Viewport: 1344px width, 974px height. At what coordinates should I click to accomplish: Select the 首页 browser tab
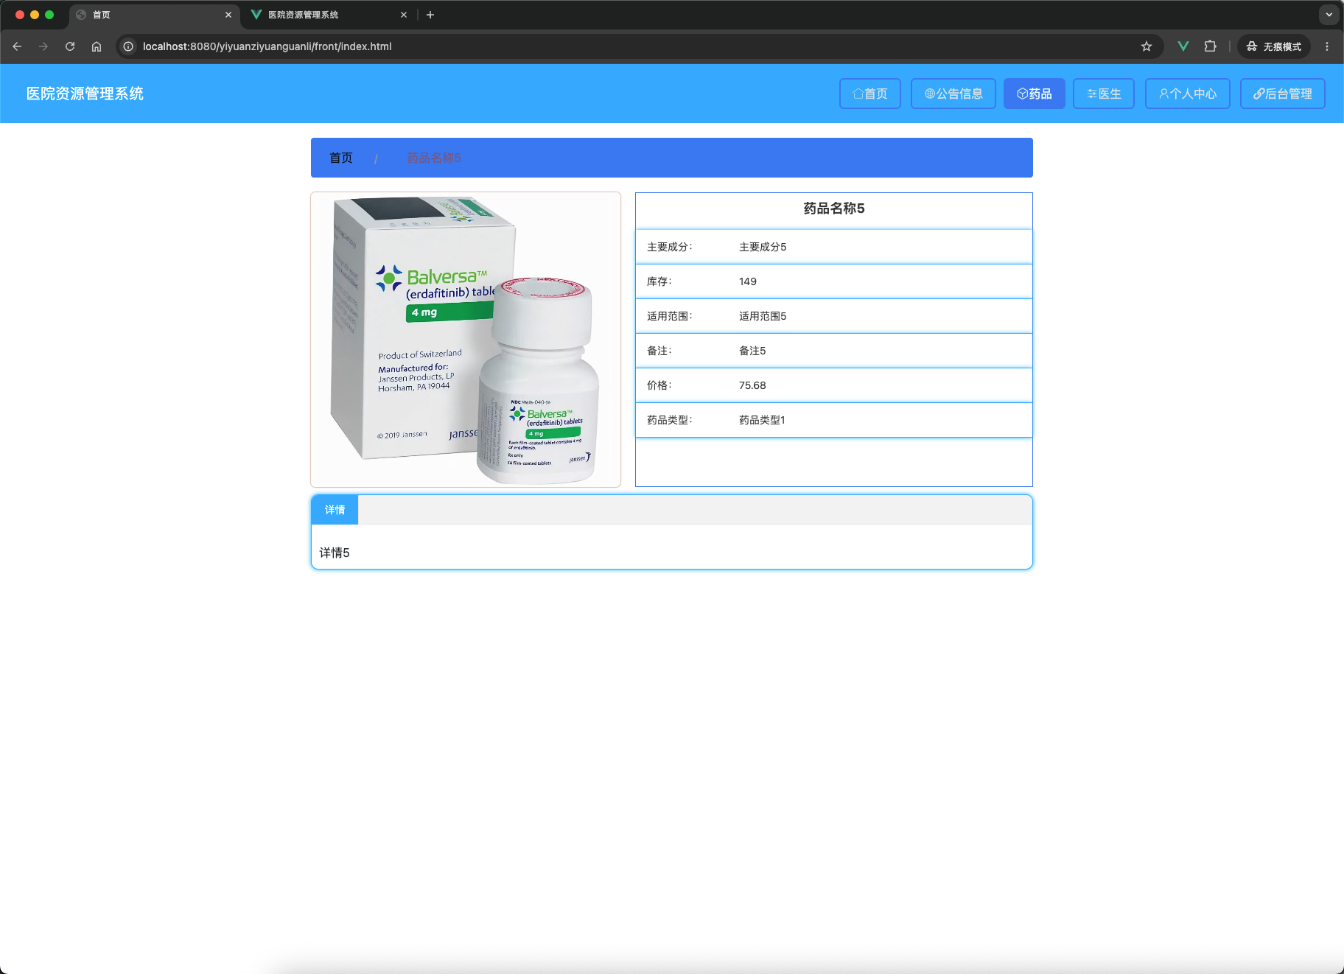[x=154, y=15]
